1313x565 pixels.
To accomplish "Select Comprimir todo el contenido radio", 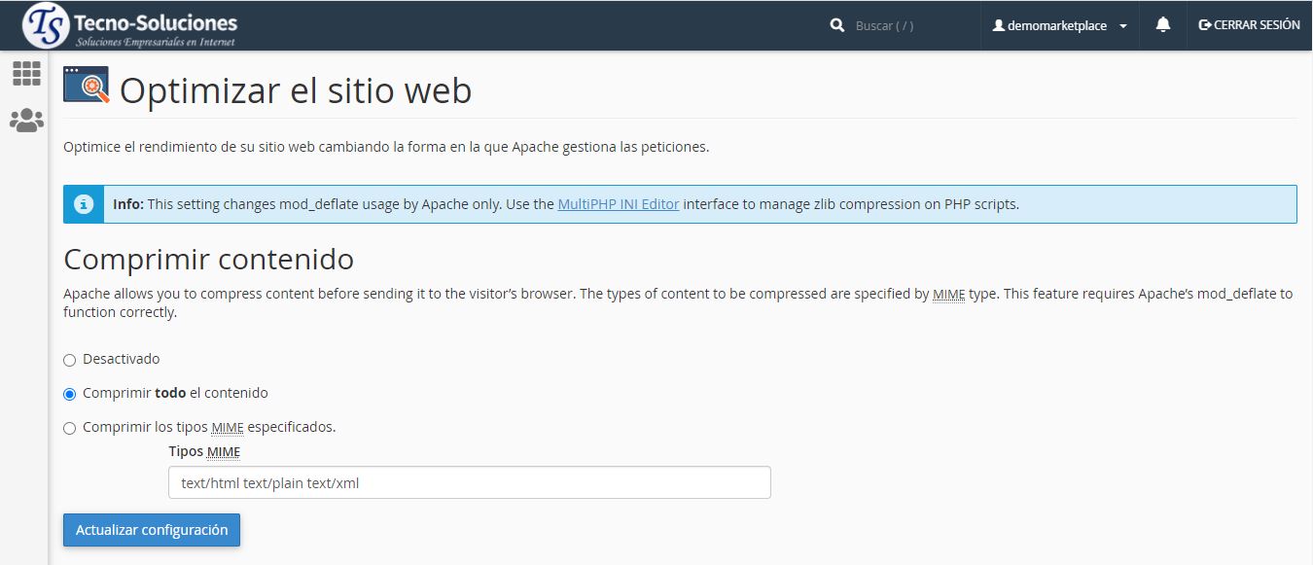I will (x=69, y=394).
